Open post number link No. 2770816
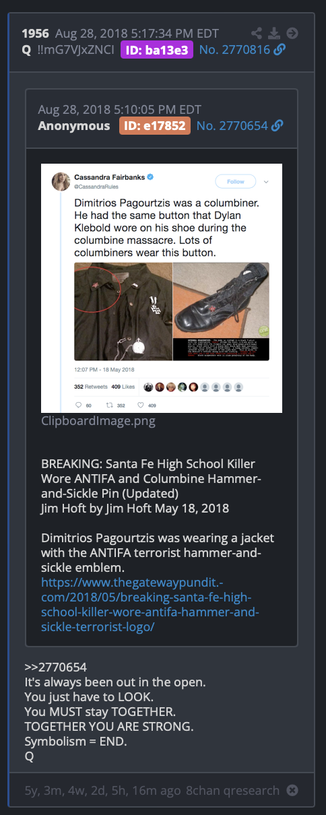326x815 pixels. coord(234,49)
